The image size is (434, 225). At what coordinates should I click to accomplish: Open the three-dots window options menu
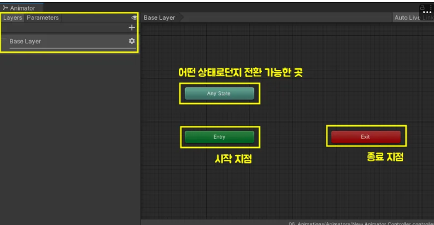(431, 8)
